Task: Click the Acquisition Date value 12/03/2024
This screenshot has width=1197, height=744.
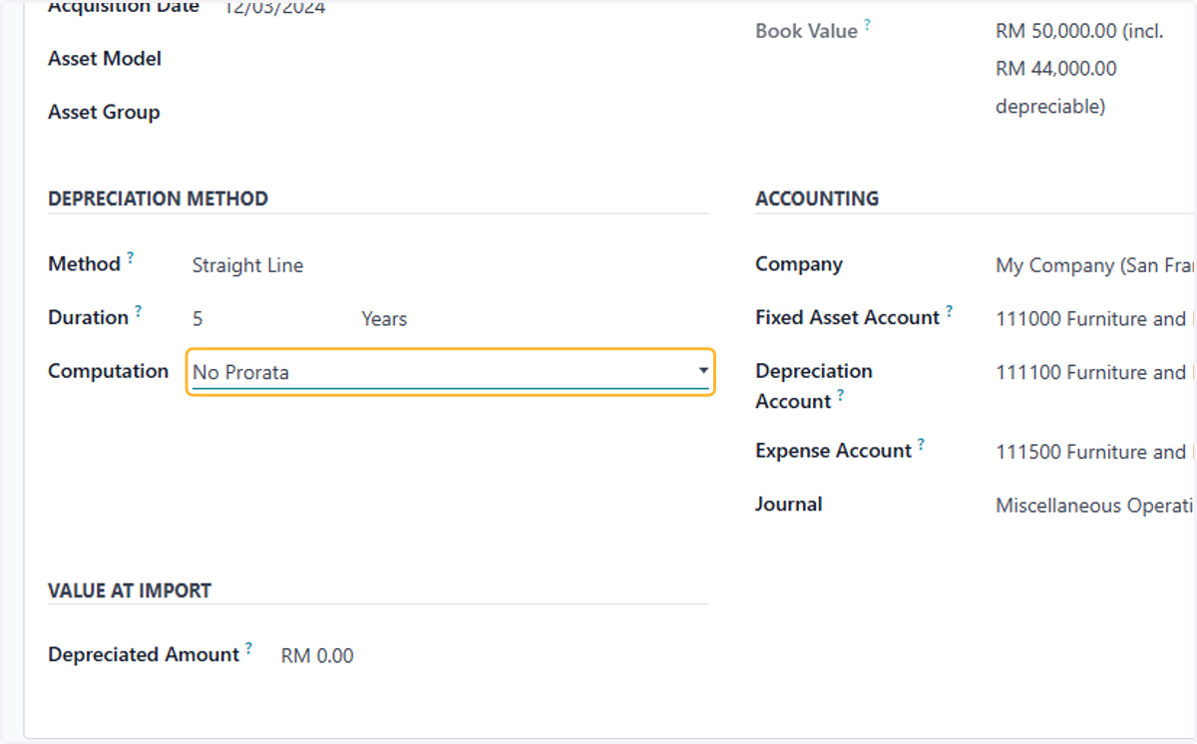Action: point(274,8)
